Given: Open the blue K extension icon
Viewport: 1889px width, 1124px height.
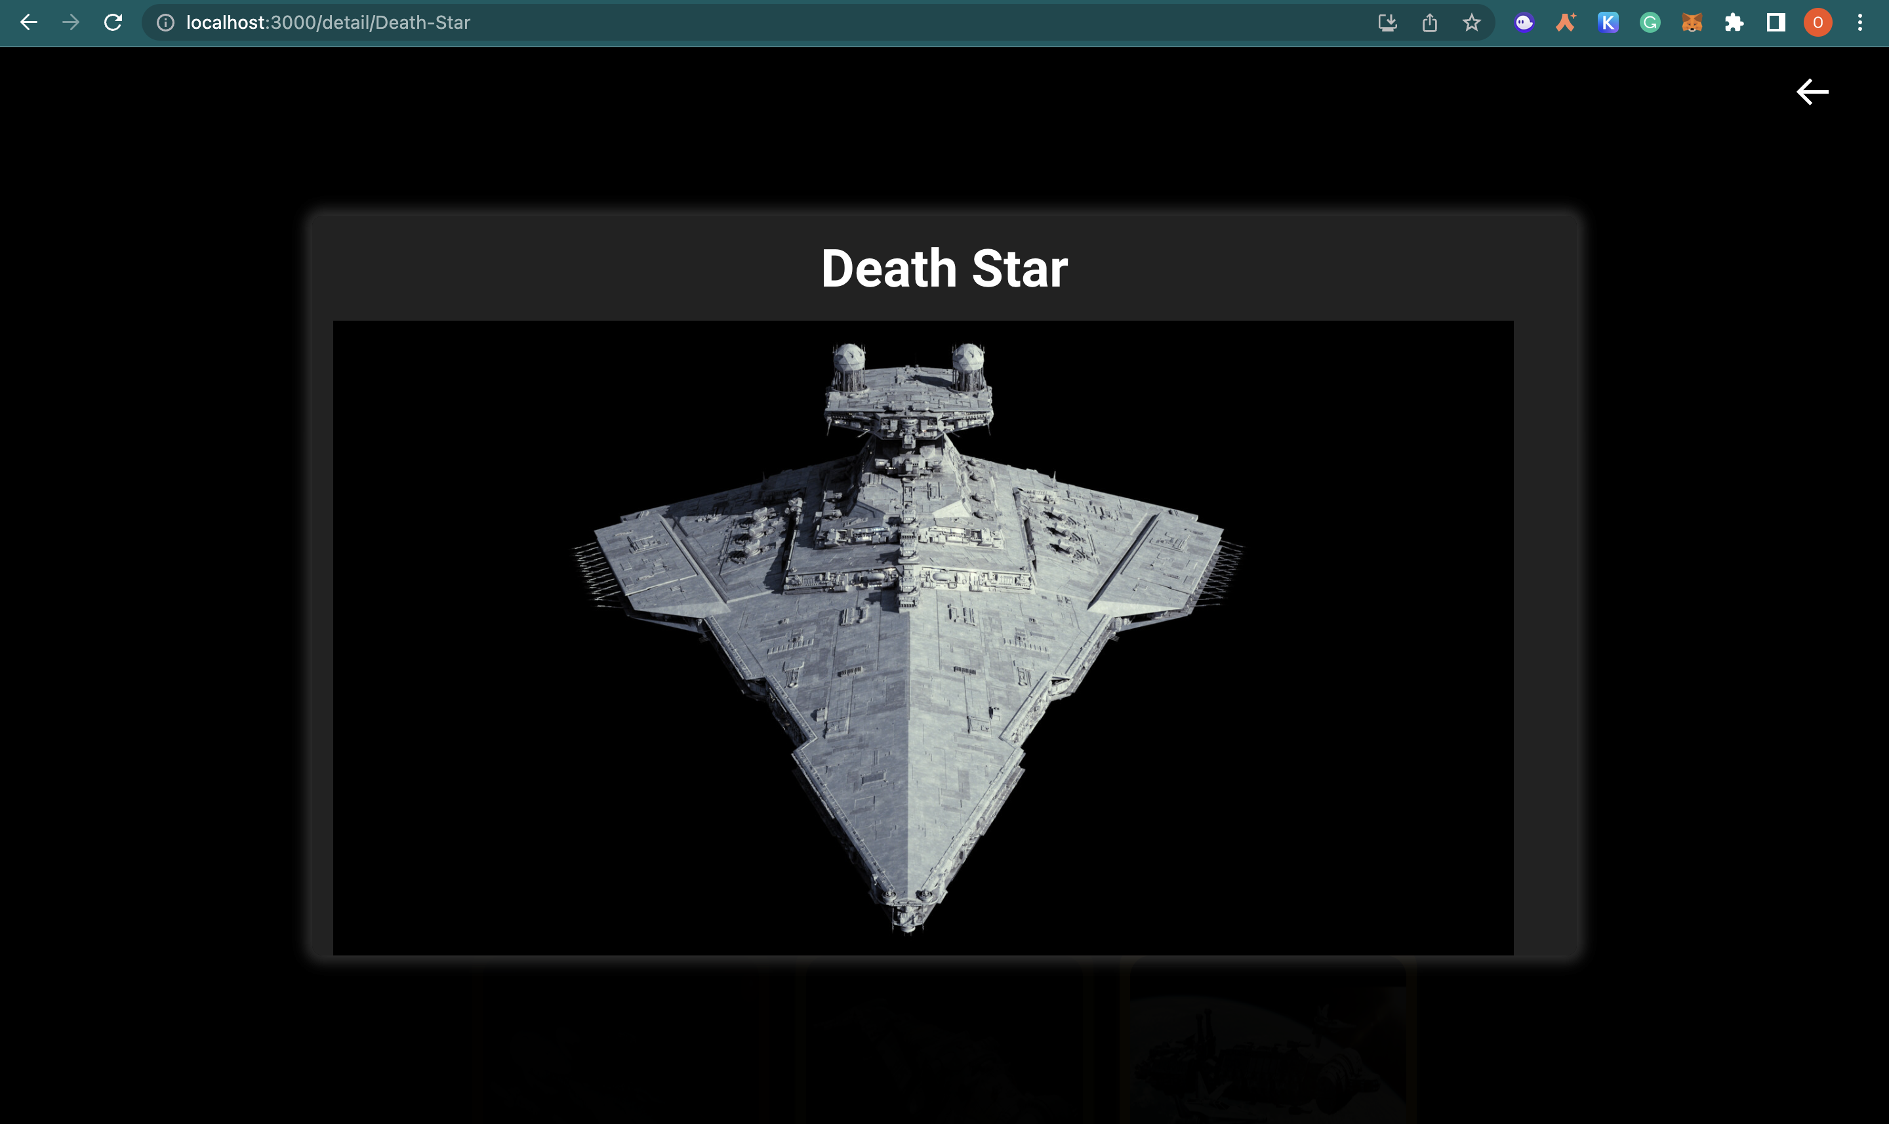Looking at the screenshot, I should click(x=1607, y=23).
